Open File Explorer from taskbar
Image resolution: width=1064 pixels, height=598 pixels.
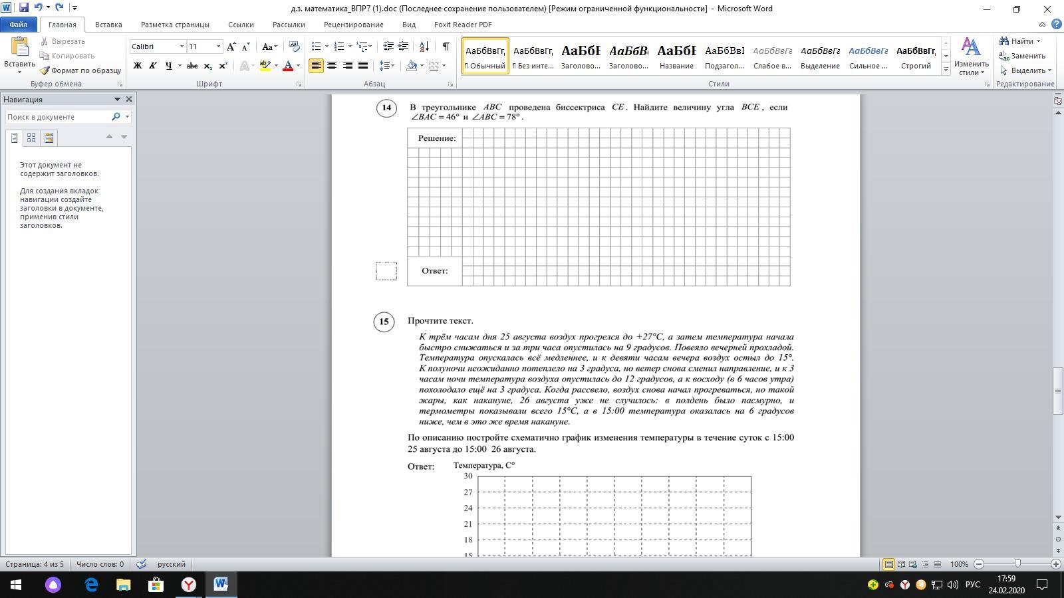(x=123, y=585)
